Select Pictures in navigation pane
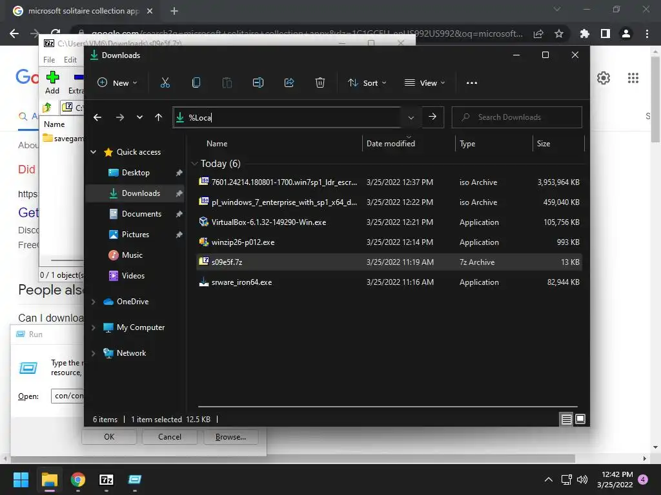Image resolution: width=661 pixels, height=495 pixels. click(136, 235)
